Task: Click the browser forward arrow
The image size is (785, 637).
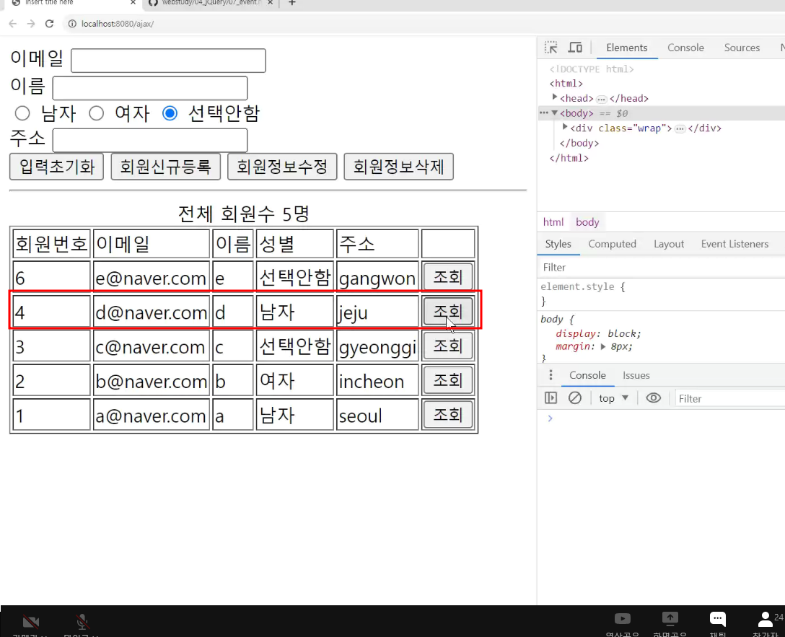Action: click(31, 24)
